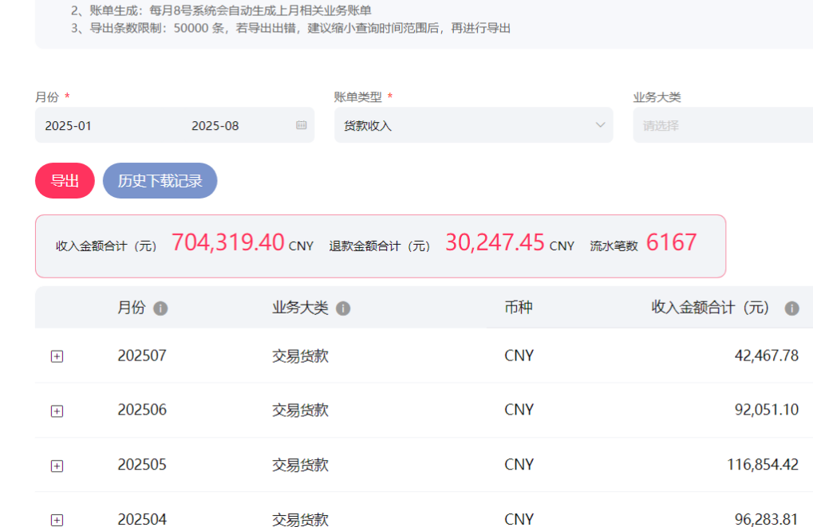Click the end month field 2025-08

(215, 126)
